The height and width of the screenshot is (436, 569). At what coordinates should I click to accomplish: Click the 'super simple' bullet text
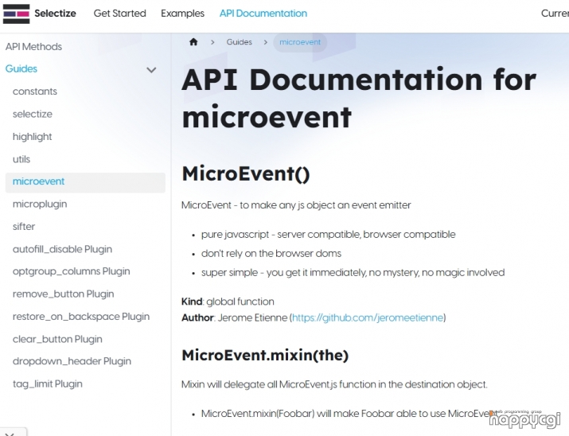point(353,273)
